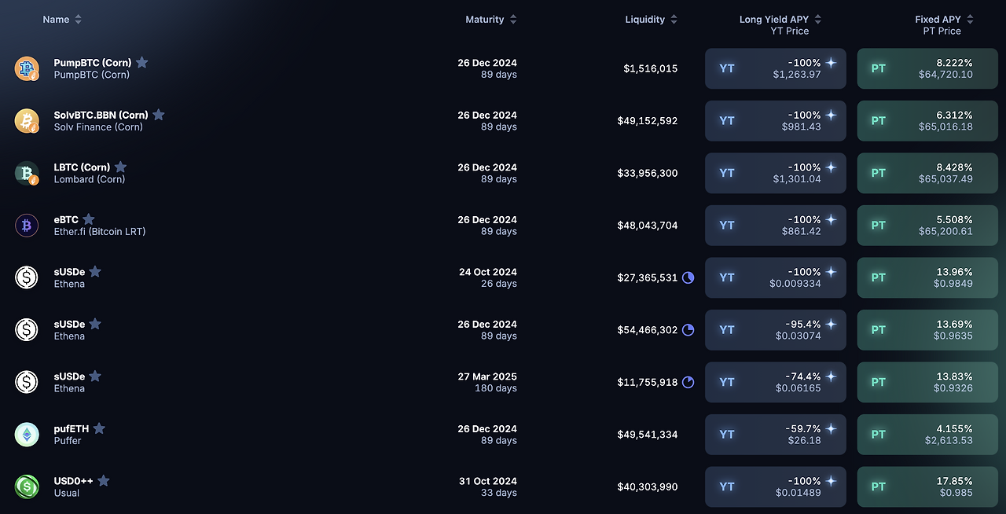Click the pufETH Puffer token icon
Screen dimensions: 1006x514
coord(27,435)
